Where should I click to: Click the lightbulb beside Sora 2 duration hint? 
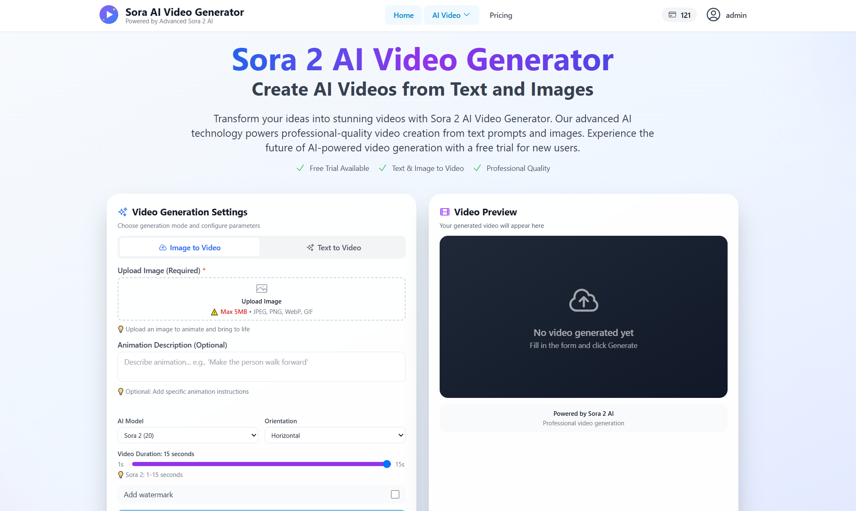121,475
